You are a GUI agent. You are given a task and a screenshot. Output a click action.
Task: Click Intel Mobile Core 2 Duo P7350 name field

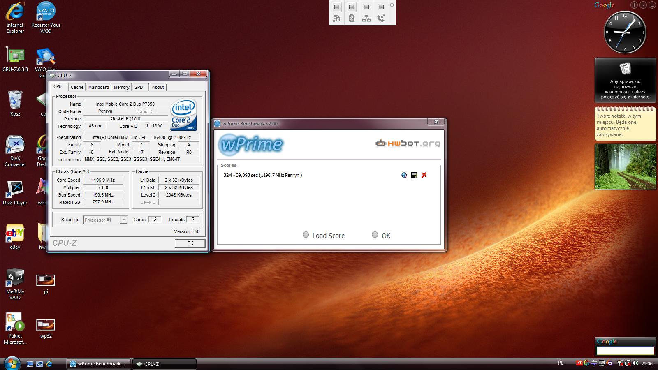tap(125, 104)
